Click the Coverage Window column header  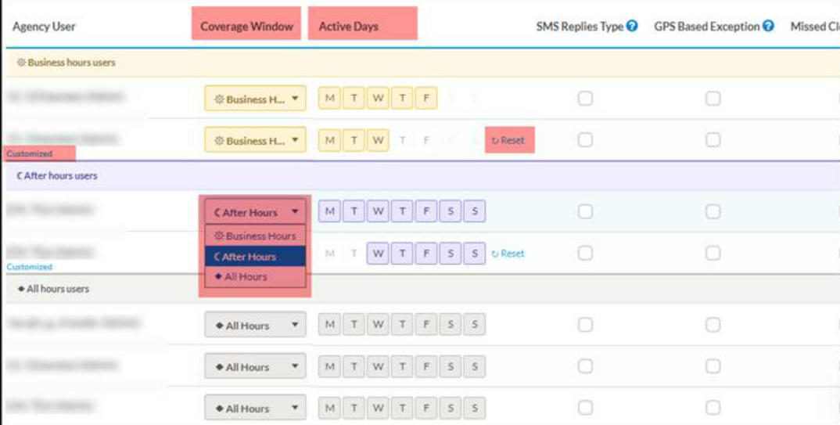click(x=246, y=27)
